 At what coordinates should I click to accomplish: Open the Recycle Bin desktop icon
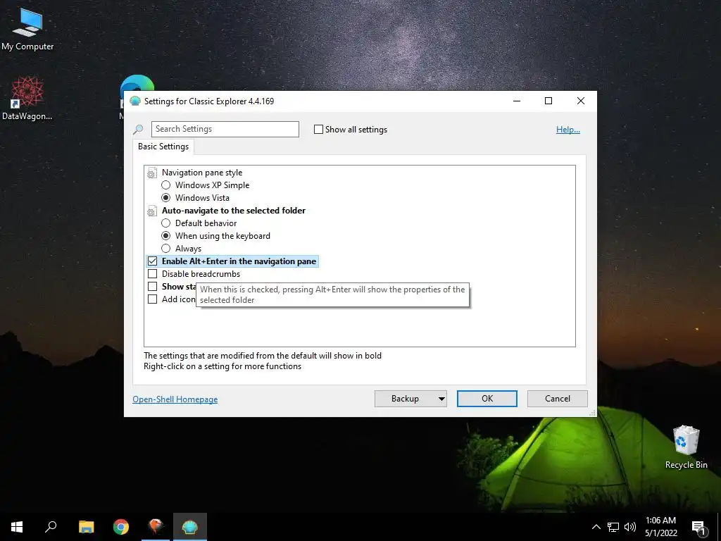686,447
